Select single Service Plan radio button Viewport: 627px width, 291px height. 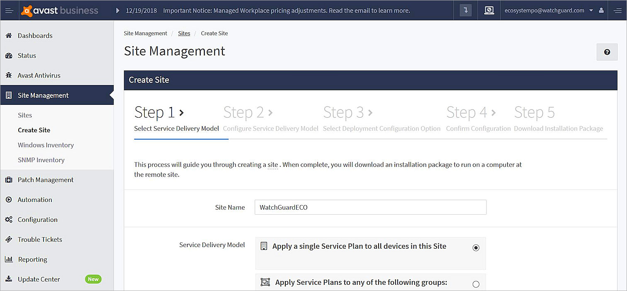(x=476, y=248)
